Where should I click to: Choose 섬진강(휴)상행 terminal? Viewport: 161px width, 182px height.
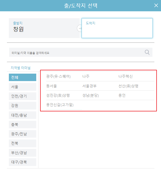pyautogui.click(x=58, y=95)
